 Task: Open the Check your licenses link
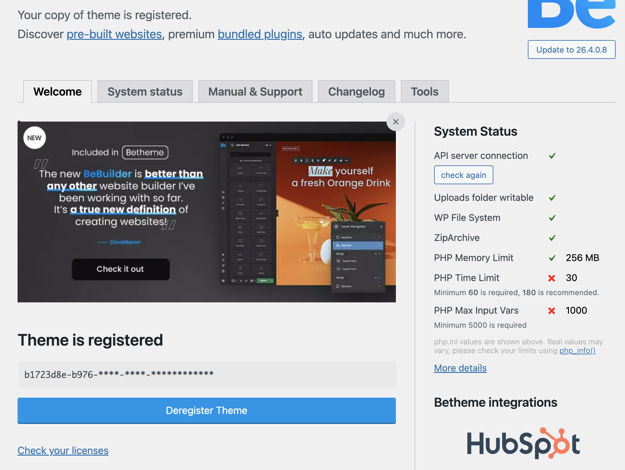point(63,451)
